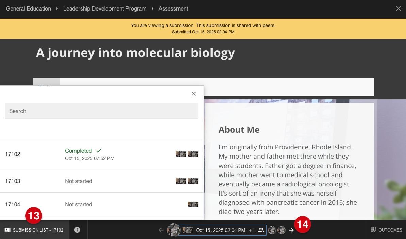Click the About Me heading
This screenshot has height=239, width=406.
click(x=239, y=130)
